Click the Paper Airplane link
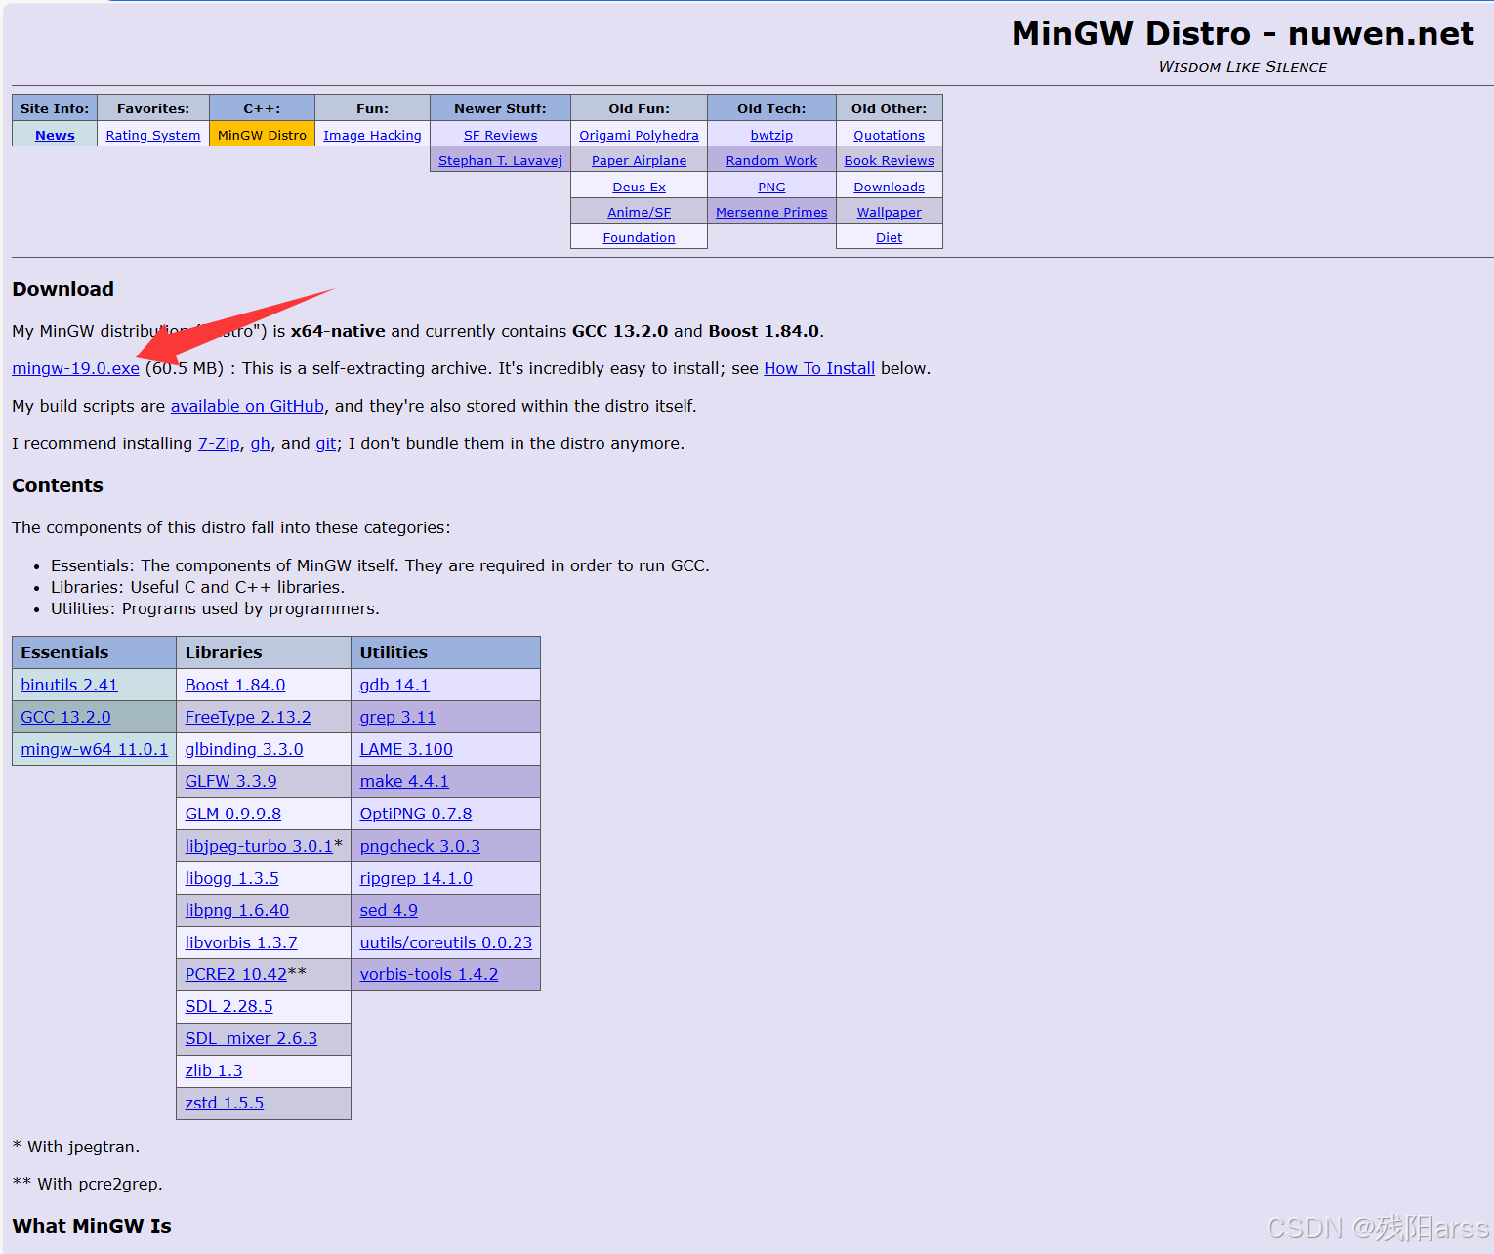Viewport: 1494px width, 1254px height. pos(639,160)
